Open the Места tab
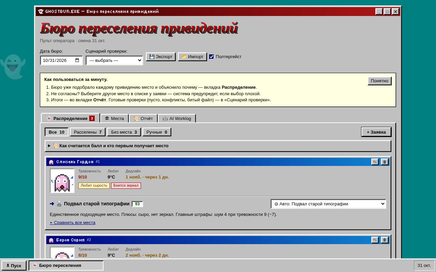 pos(114,118)
